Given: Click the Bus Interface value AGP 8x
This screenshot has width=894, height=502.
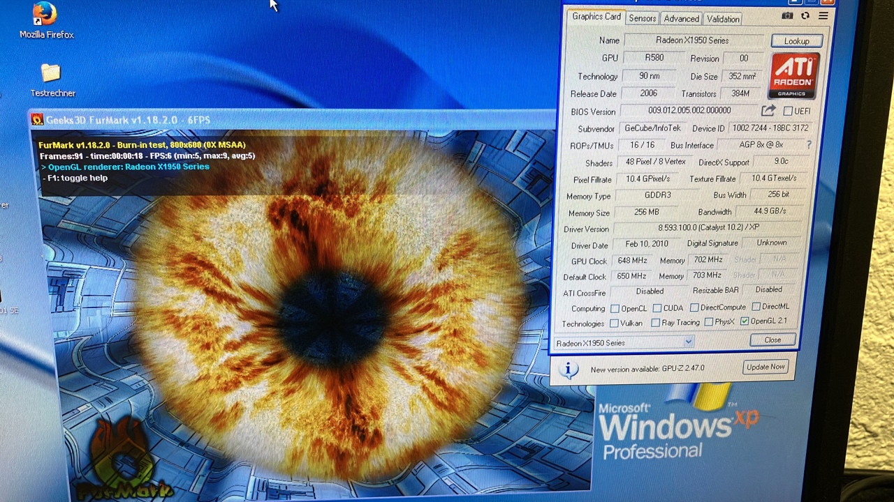Looking at the screenshot, I should click(761, 144).
